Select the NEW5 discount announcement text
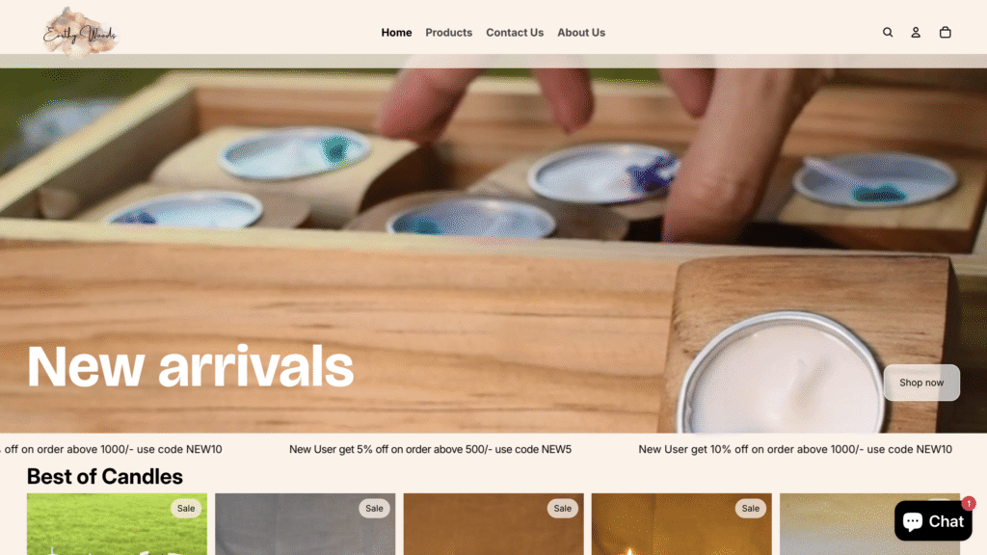Viewport: 987px width, 555px height. (431, 449)
